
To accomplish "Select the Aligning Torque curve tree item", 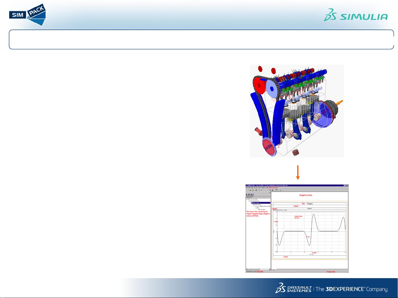I will [x=262, y=206].
